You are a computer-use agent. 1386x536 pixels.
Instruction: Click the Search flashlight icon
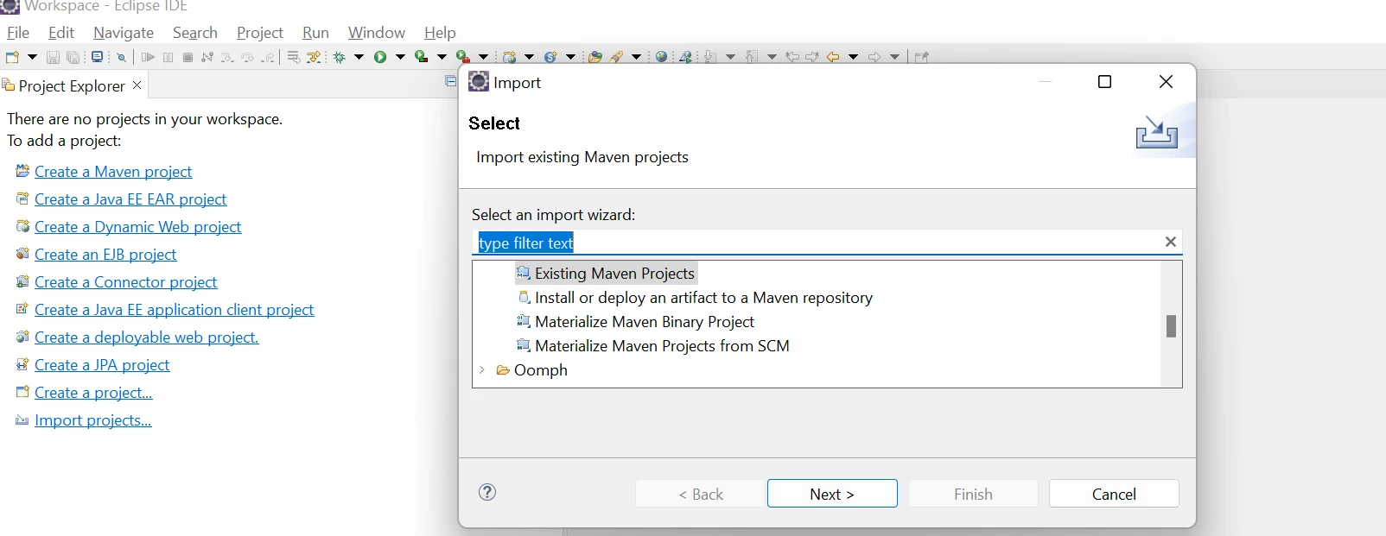point(616,57)
